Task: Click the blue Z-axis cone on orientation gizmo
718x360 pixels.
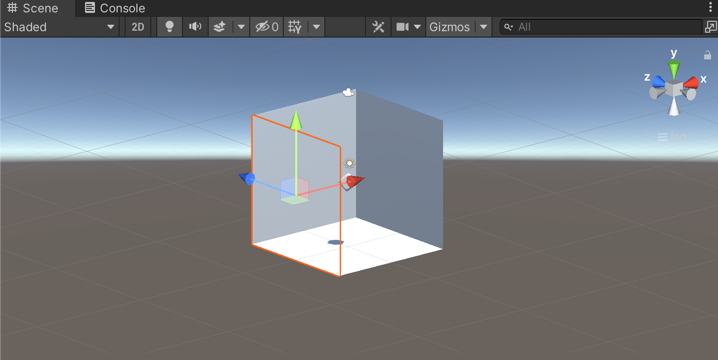Action: (x=658, y=82)
